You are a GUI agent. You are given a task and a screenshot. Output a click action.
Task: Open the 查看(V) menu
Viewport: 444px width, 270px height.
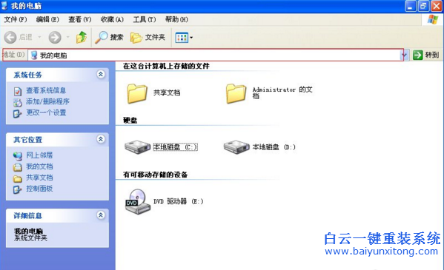[80, 19]
